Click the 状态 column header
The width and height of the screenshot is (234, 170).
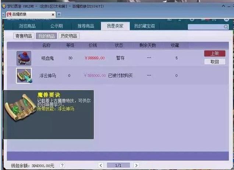pyautogui.click(x=119, y=45)
